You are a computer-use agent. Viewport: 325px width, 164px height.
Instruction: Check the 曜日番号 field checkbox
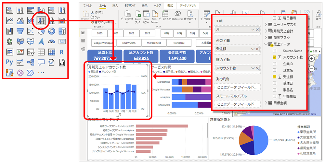click(274, 18)
